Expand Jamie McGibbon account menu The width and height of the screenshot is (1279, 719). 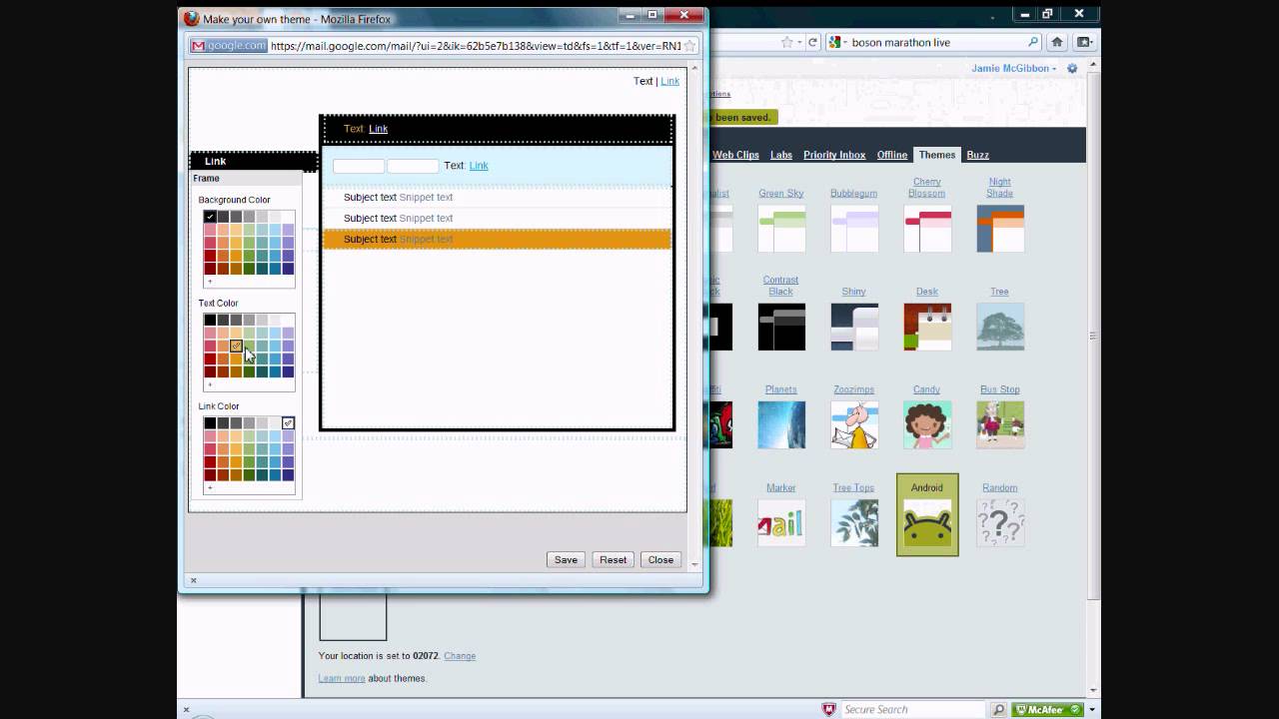click(x=1013, y=68)
